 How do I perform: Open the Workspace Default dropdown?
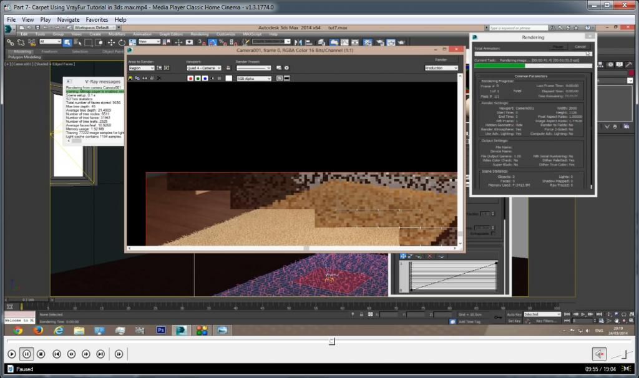(x=94, y=27)
